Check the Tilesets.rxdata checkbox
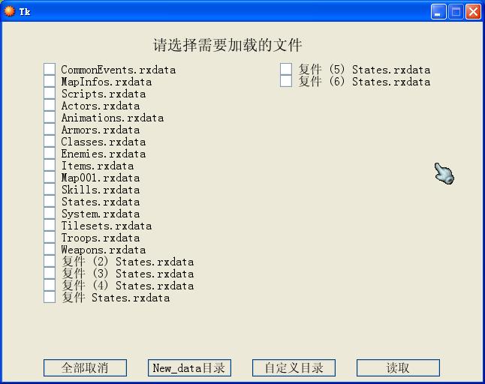The height and width of the screenshot is (384, 485). coord(50,225)
